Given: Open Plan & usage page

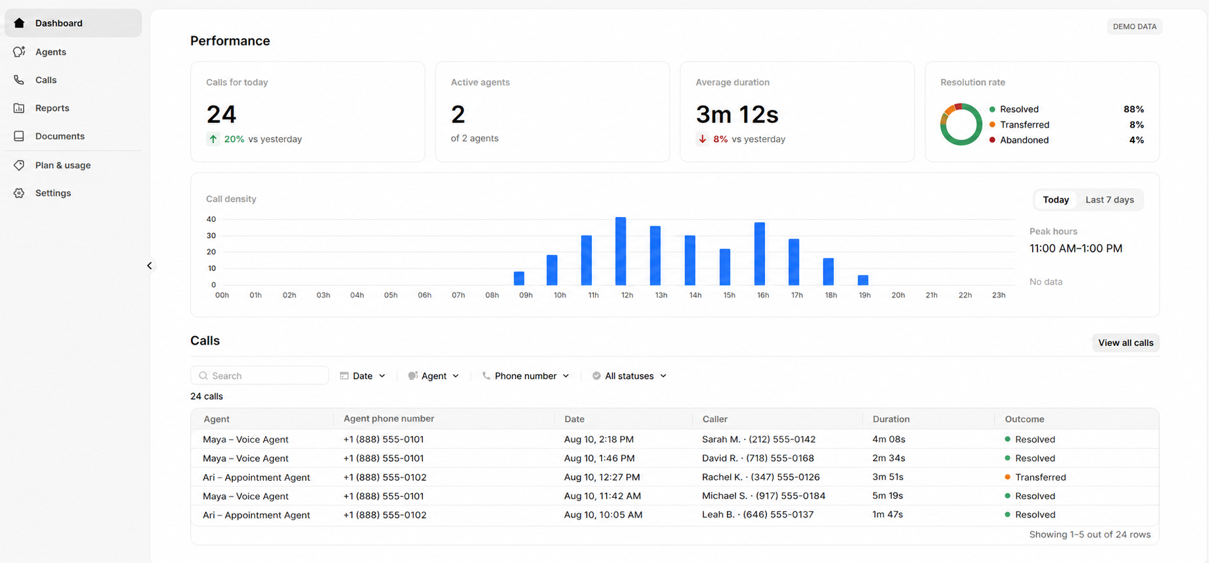Looking at the screenshot, I should point(73,165).
